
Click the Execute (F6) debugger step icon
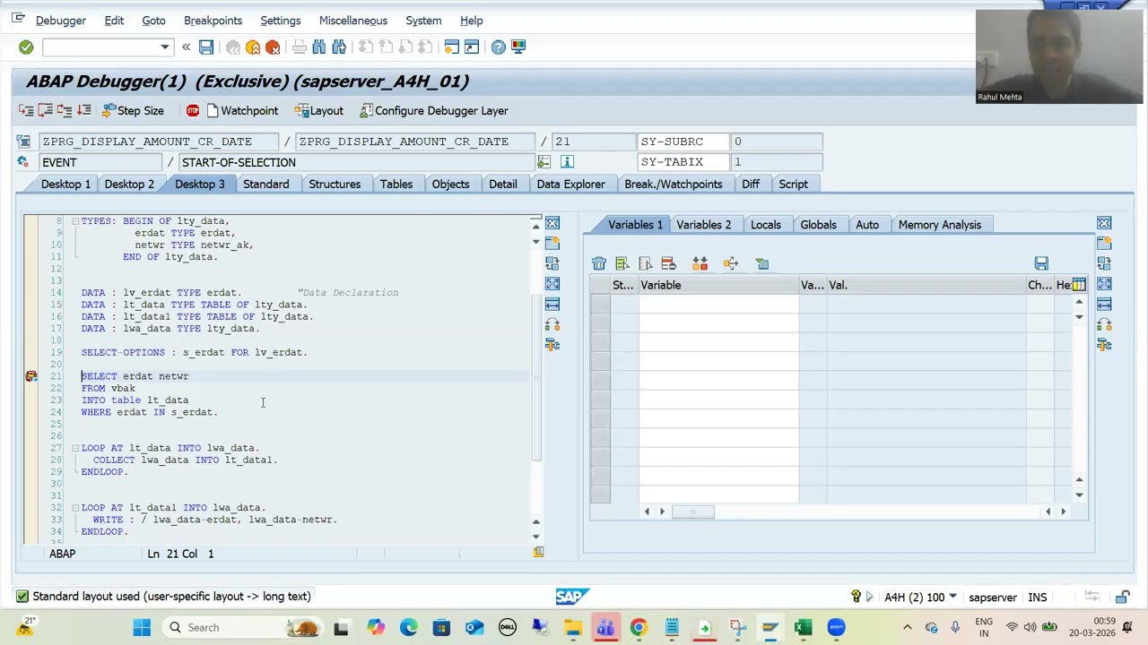(x=46, y=110)
